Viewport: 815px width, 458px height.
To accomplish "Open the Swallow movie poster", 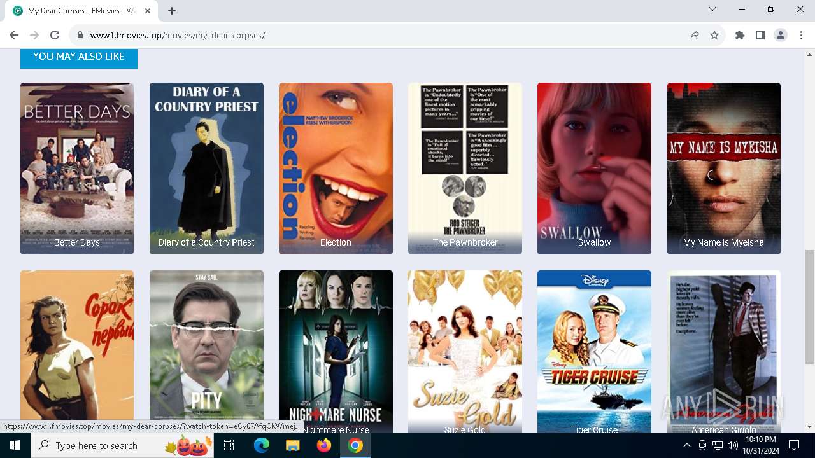I will tap(594, 169).
